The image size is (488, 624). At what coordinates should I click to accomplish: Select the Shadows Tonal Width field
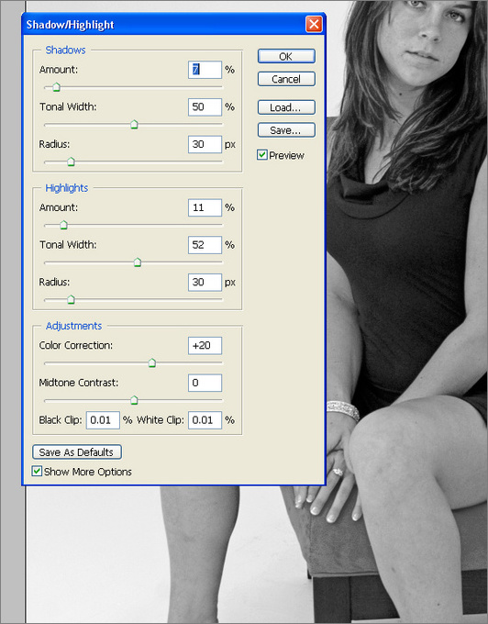click(205, 107)
